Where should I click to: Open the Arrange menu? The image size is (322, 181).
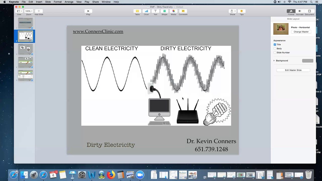coord(69,2)
